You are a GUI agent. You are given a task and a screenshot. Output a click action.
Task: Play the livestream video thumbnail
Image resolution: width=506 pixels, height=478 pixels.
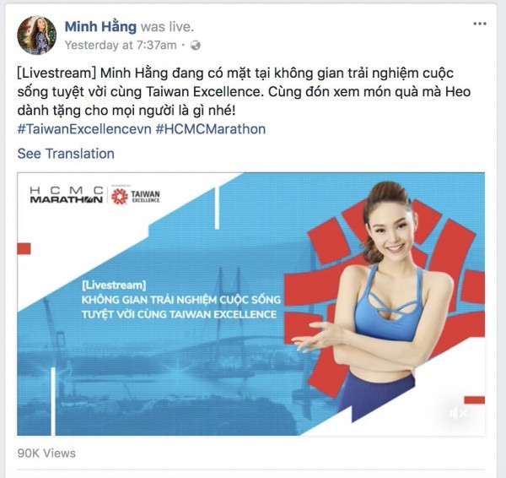[250, 304]
